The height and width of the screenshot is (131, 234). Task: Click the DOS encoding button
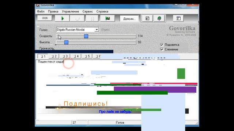[45, 18]
